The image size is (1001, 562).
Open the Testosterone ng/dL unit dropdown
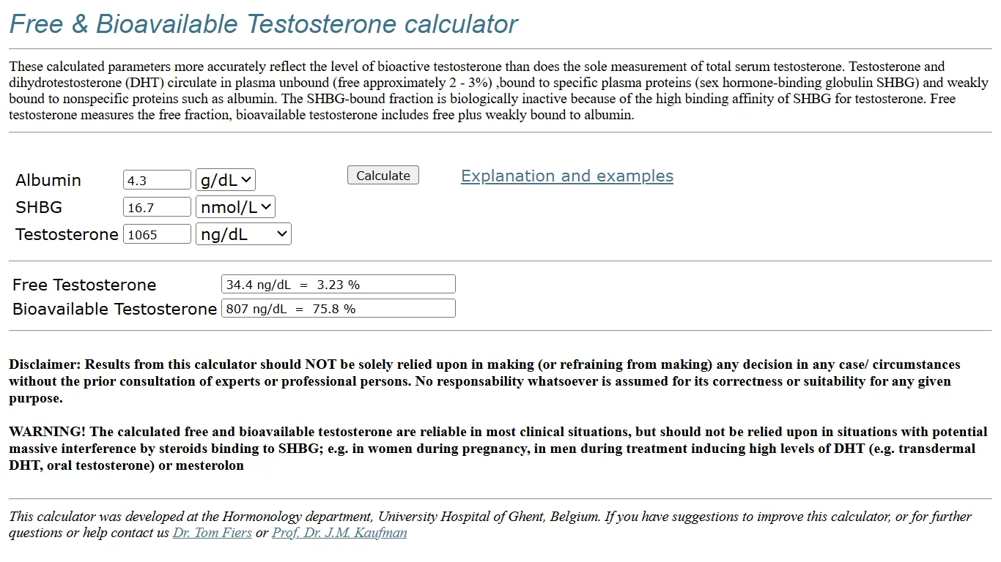[243, 235]
